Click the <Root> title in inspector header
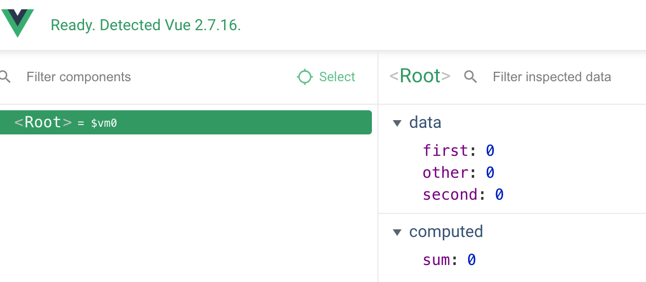The width and height of the screenshot is (646, 282). (x=420, y=76)
